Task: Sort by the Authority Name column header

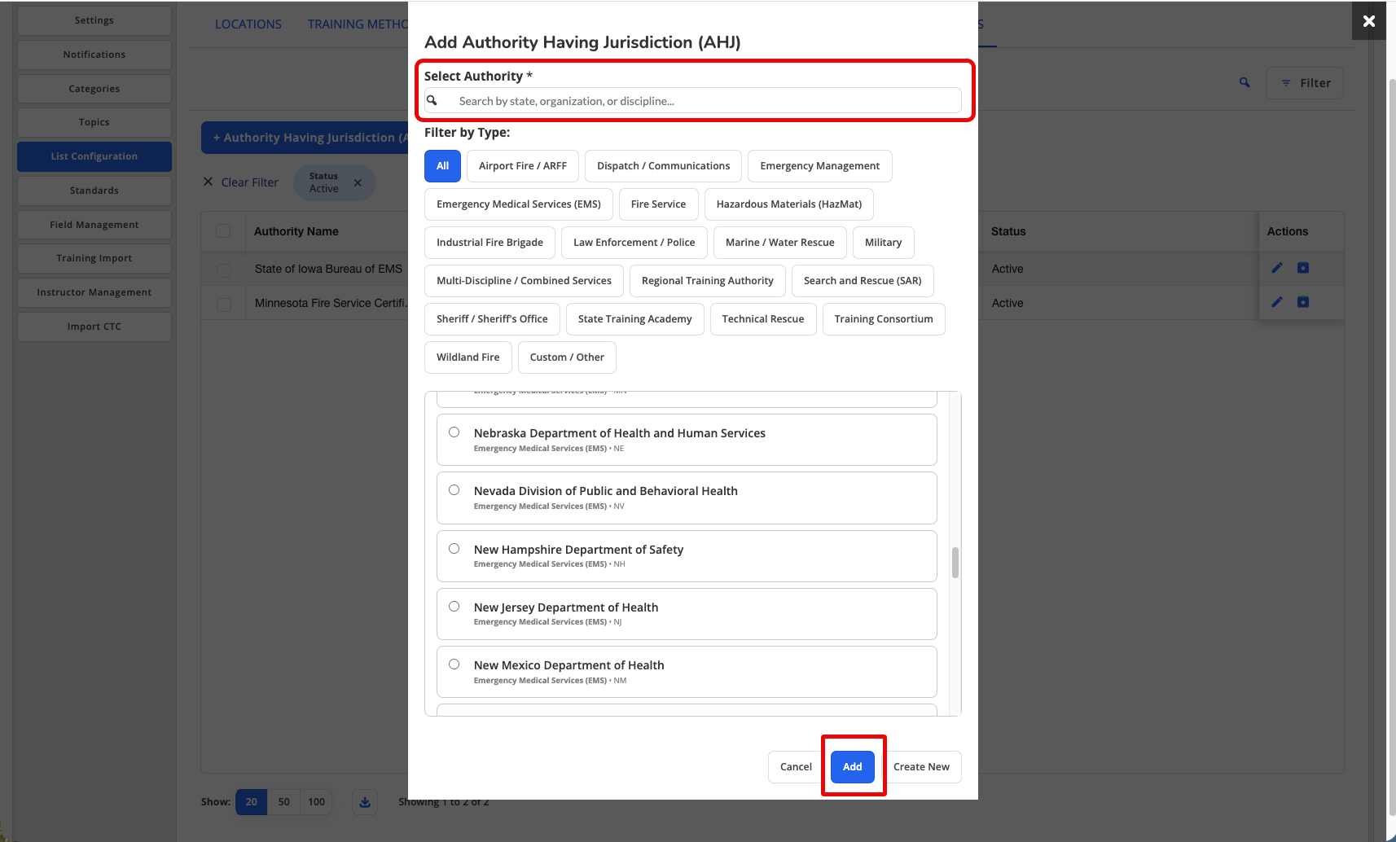Action: point(296,231)
